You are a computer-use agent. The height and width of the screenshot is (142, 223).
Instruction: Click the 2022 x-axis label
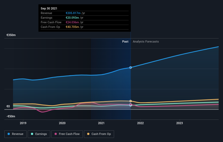[140, 123]
